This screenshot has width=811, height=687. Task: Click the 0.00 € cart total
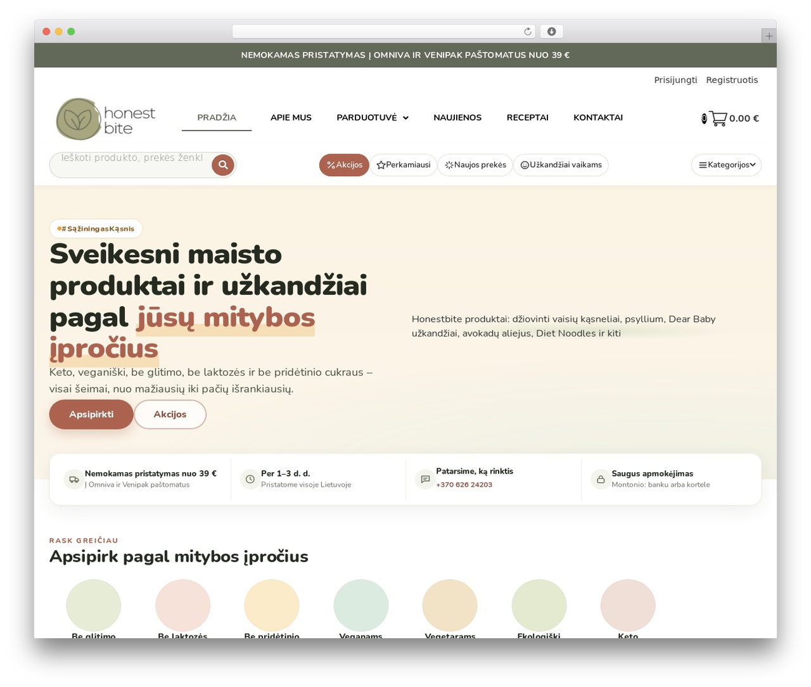[x=744, y=119]
